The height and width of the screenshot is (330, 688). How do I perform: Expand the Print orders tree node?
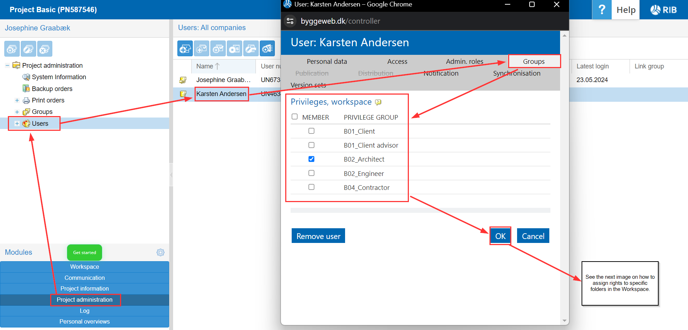(x=17, y=100)
